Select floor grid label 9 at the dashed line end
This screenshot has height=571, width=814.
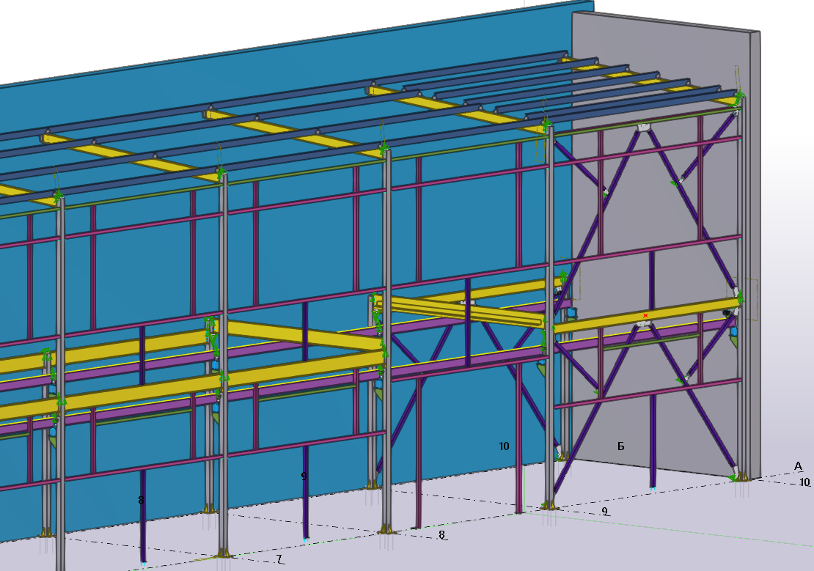(x=604, y=512)
